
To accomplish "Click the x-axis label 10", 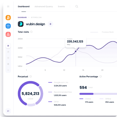I will 64,70.
